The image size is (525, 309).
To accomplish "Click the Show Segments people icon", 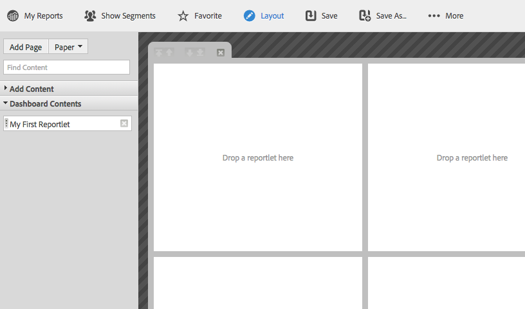I will (91, 15).
